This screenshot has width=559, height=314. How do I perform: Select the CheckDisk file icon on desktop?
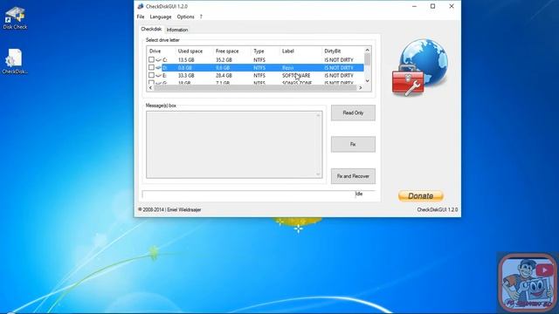coord(15,61)
